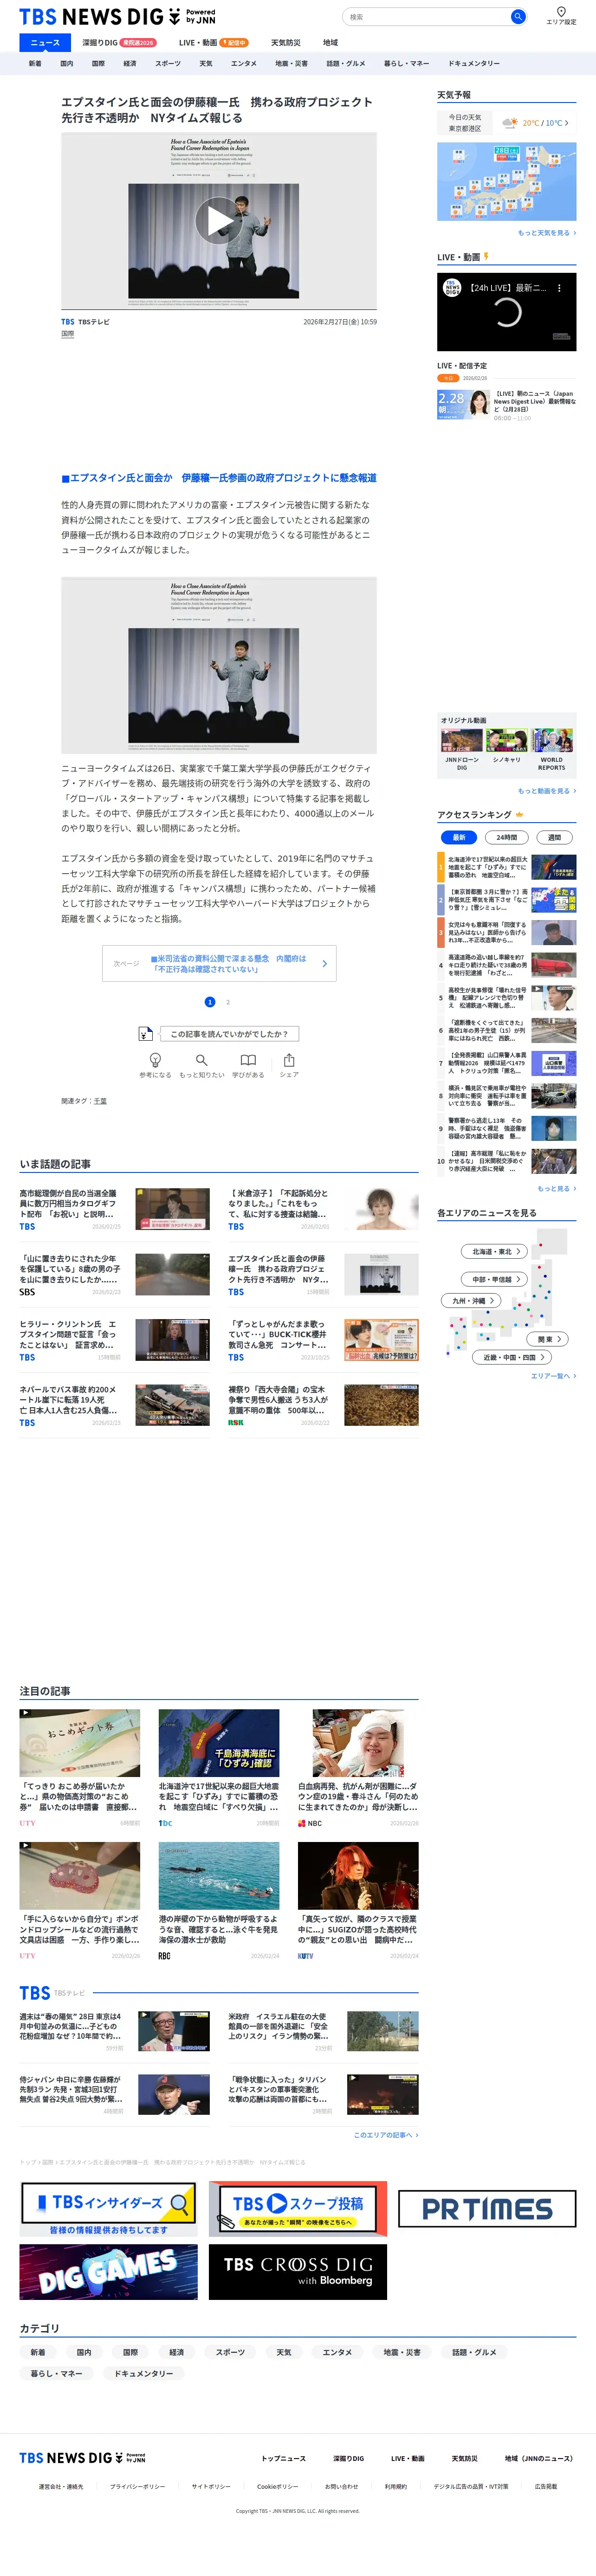Screen dimensions: 596x2576
Task: Select the ニュース top tab
Action: [x=45, y=43]
